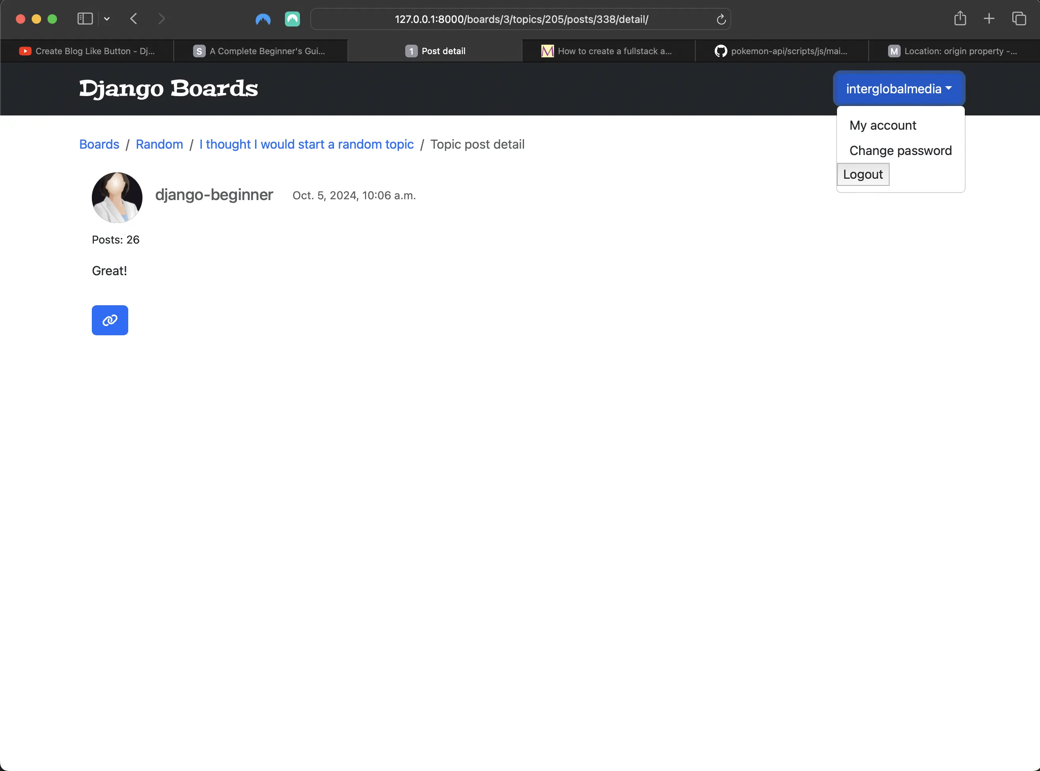Screen dimensions: 1040x771
Task: Open the 'I thought I would start a random topic' link
Action: pyautogui.click(x=306, y=144)
